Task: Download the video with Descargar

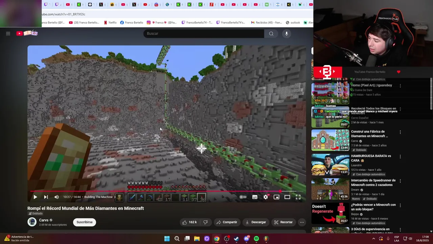Action: (255, 222)
